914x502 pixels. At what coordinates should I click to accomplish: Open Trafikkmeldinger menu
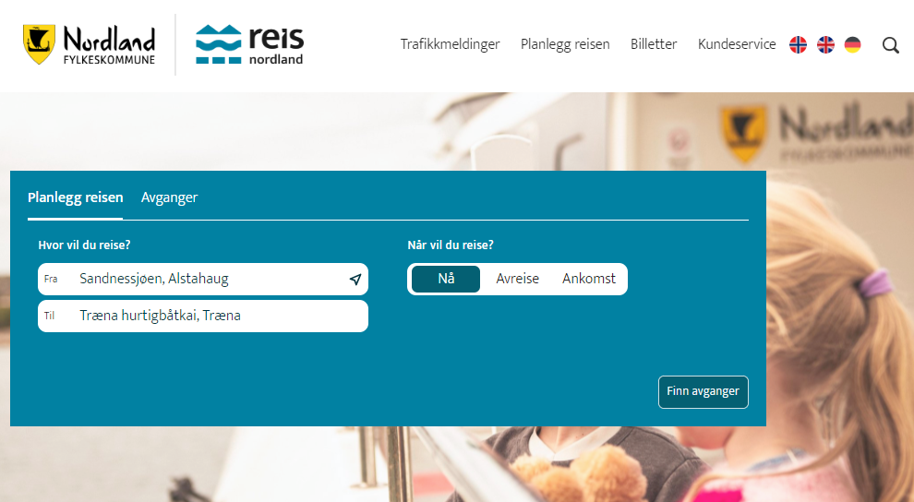(x=450, y=44)
